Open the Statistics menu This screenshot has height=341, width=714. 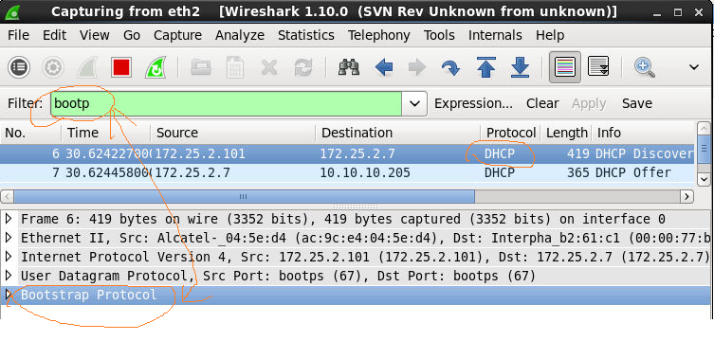306,35
